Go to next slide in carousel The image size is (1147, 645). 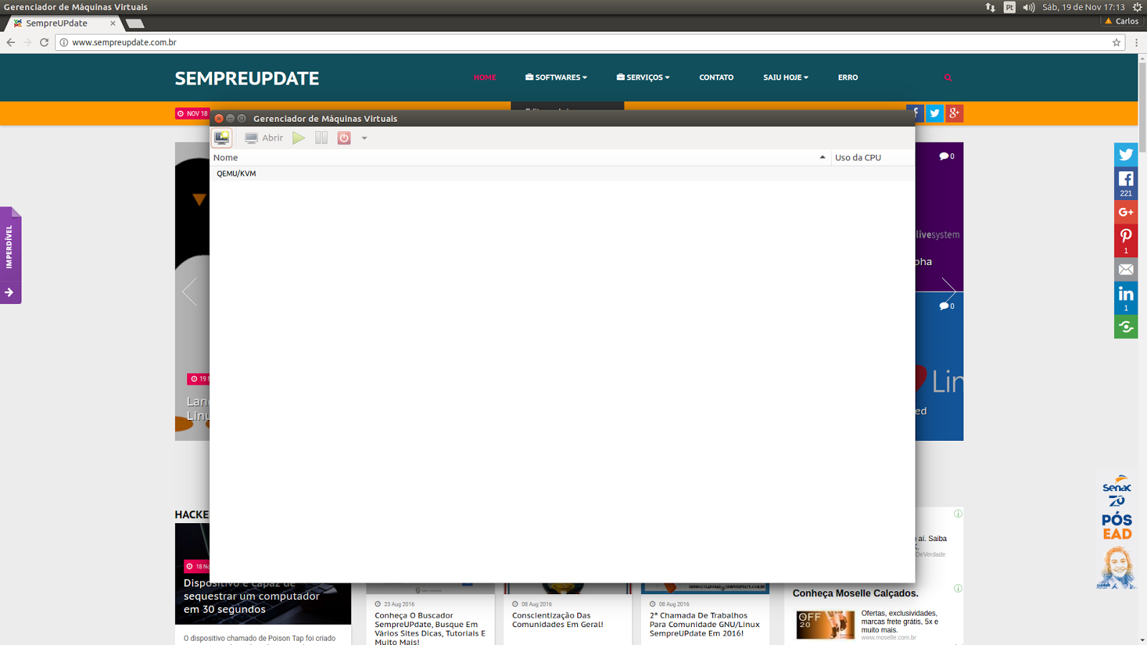coord(948,292)
